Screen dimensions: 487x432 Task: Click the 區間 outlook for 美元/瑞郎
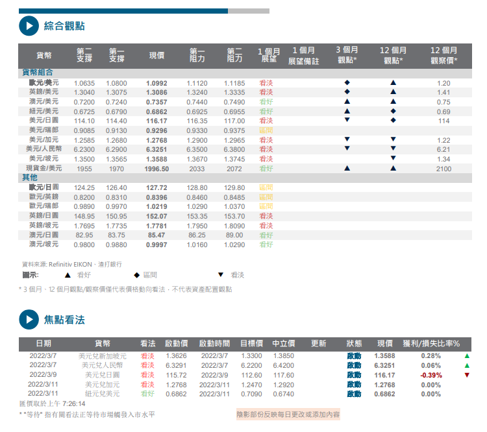point(266,130)
